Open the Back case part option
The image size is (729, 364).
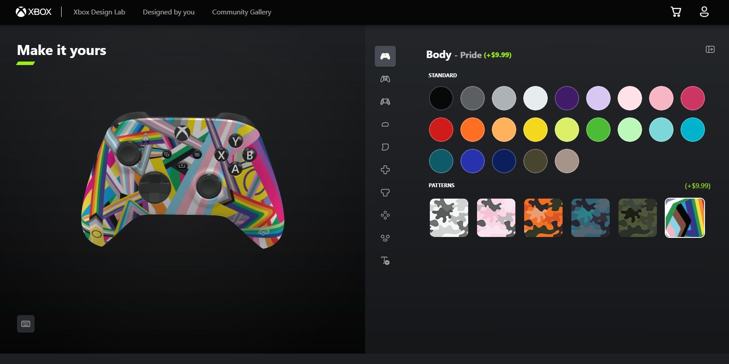[385, 79]
